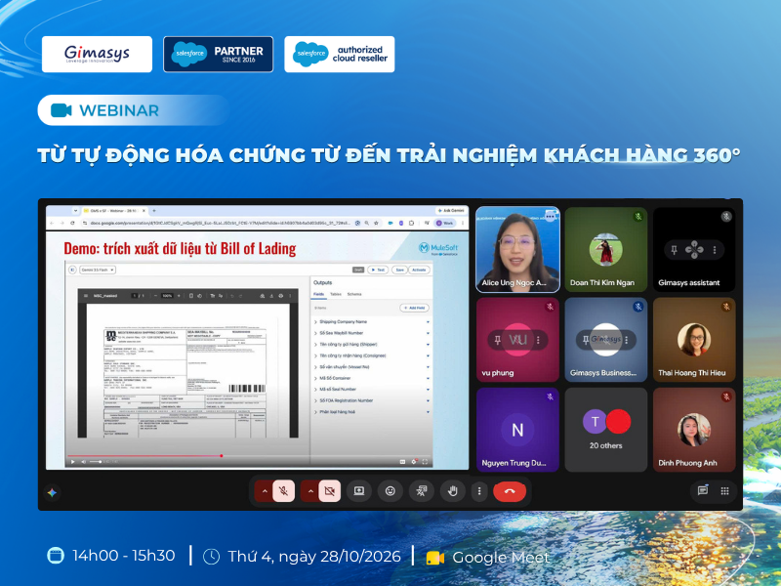
Task: Select the Fields tab under Outputs
Action: 319,295
